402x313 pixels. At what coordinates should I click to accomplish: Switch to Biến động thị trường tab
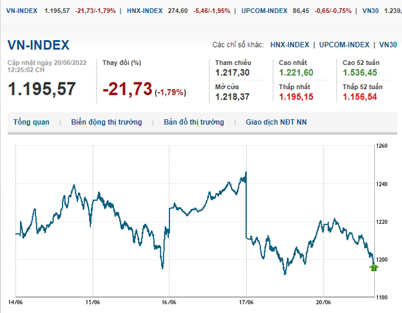pyautogui.click(x=106, y=122)
